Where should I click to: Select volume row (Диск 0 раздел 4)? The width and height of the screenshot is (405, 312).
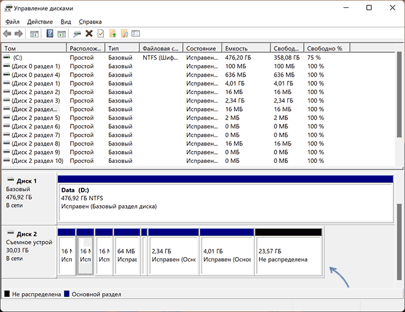[x=198, y=75]
